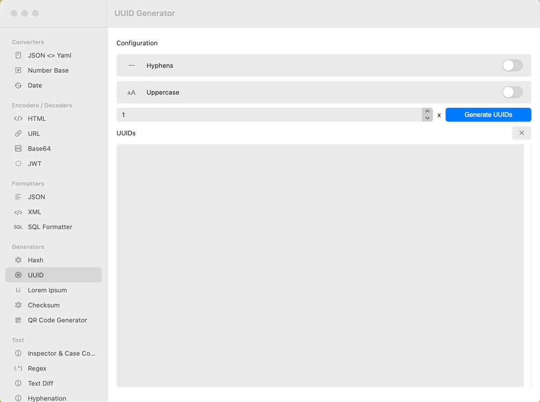Click the JSON formatter lines icon

pyautogui.click(x=18, y=197)
